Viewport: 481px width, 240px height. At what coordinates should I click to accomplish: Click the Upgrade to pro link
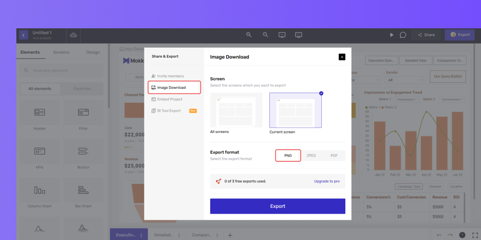point(327,181)
